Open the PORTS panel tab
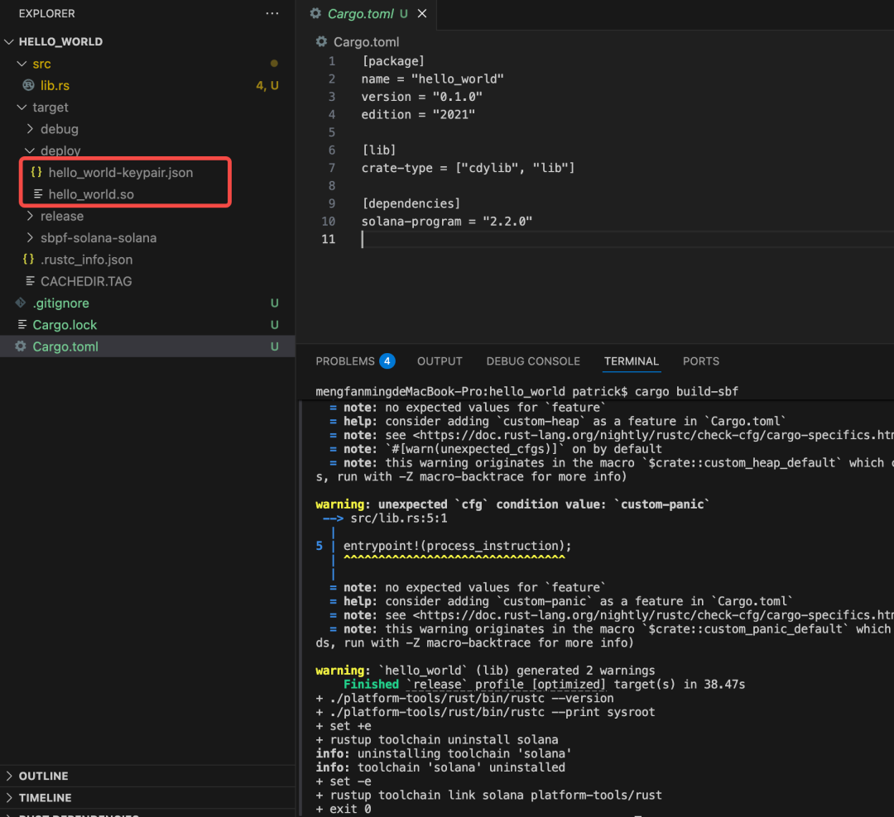The height and width of the screenshot is (817, 894). [700, 361]
